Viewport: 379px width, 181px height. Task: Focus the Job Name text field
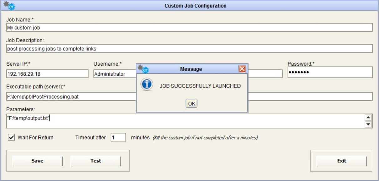click(189, 28)
